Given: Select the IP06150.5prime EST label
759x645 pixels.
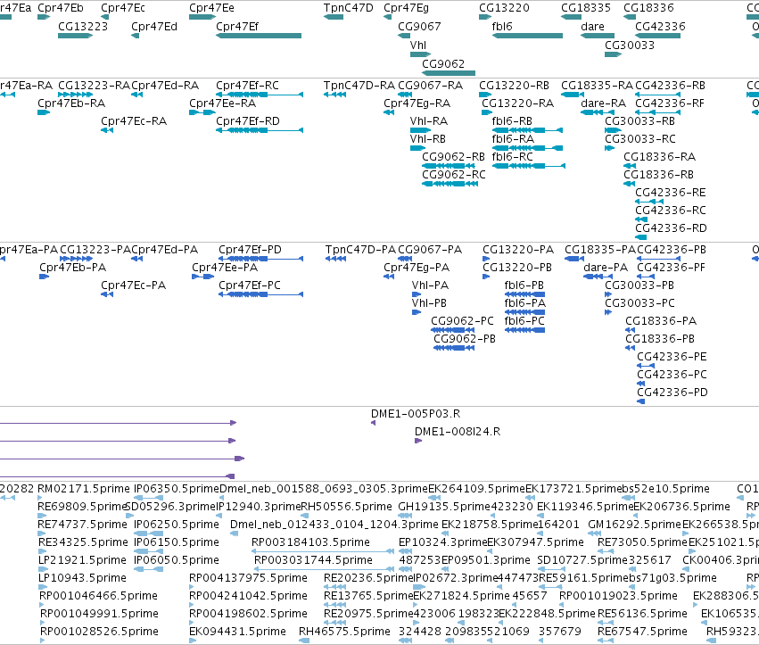Looking at the screenshot, I should coord(177,542).
